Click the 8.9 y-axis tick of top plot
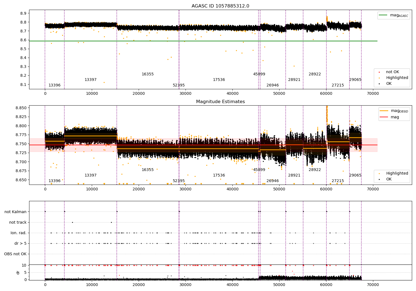The image size is (416, 291). pos(23,13)
